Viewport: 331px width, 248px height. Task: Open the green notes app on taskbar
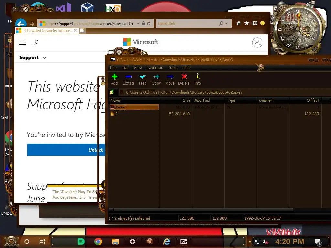click(81, 242)
